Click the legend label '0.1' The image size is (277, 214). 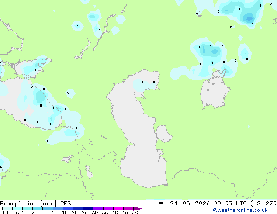5,212
